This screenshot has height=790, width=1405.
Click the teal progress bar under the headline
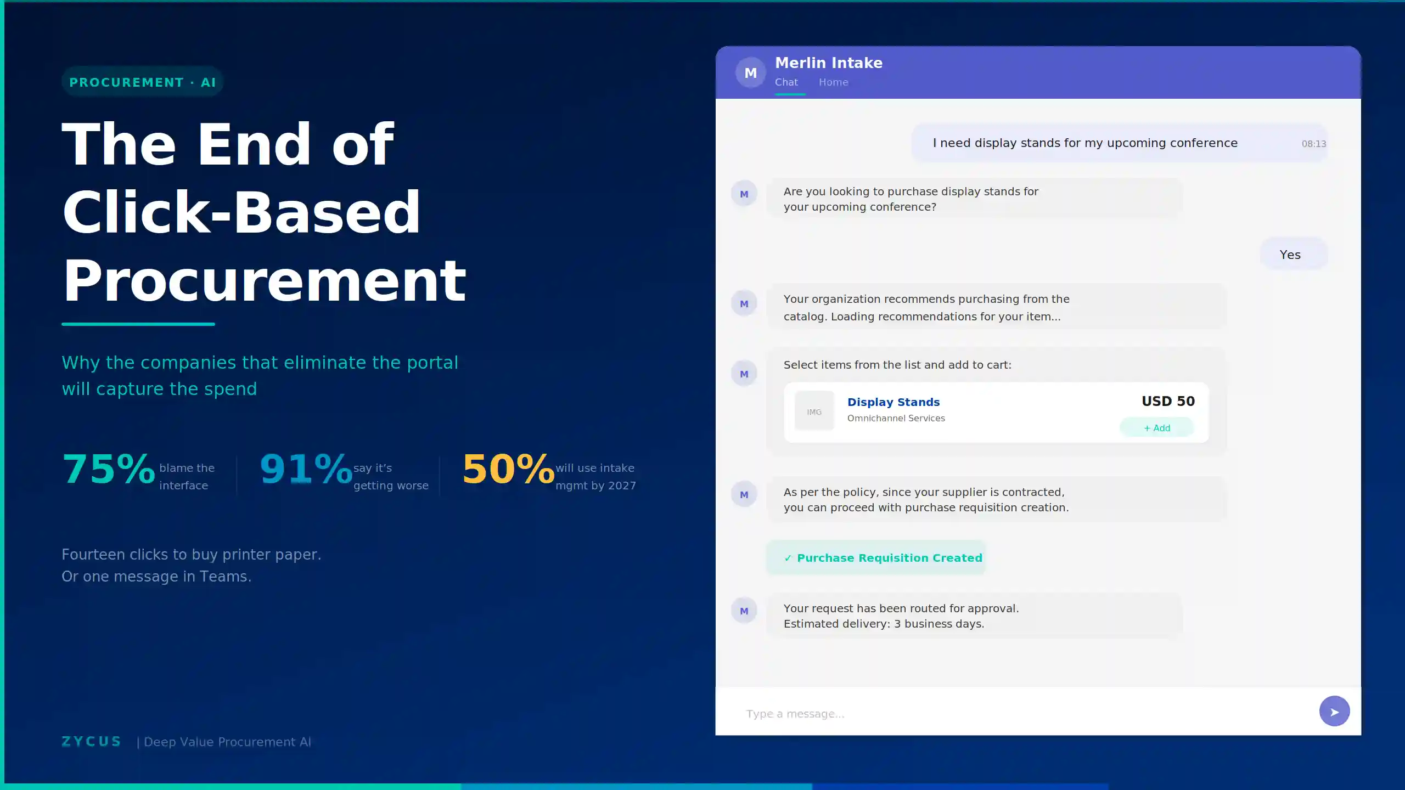[138, 324]
